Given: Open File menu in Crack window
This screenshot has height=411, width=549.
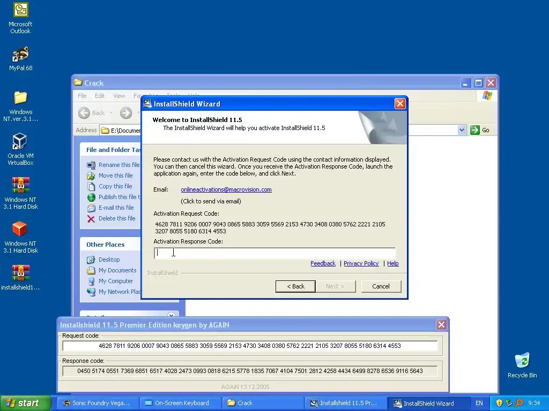Looking at the screenshot, I should [82, 96].
